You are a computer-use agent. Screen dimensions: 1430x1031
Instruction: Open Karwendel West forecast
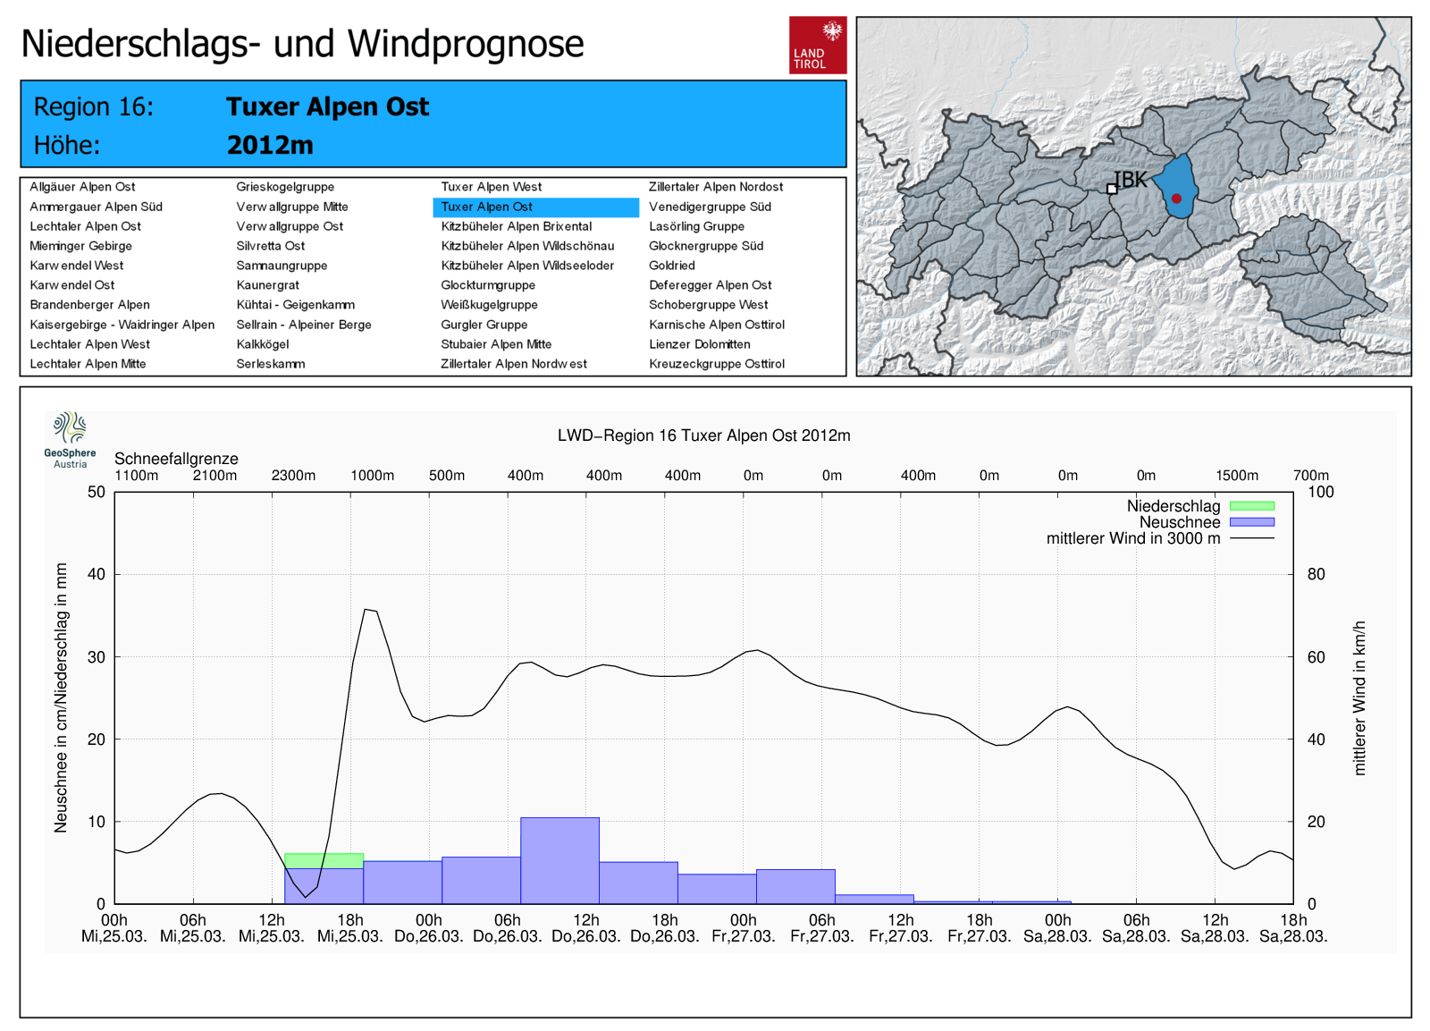coord(77,266)
